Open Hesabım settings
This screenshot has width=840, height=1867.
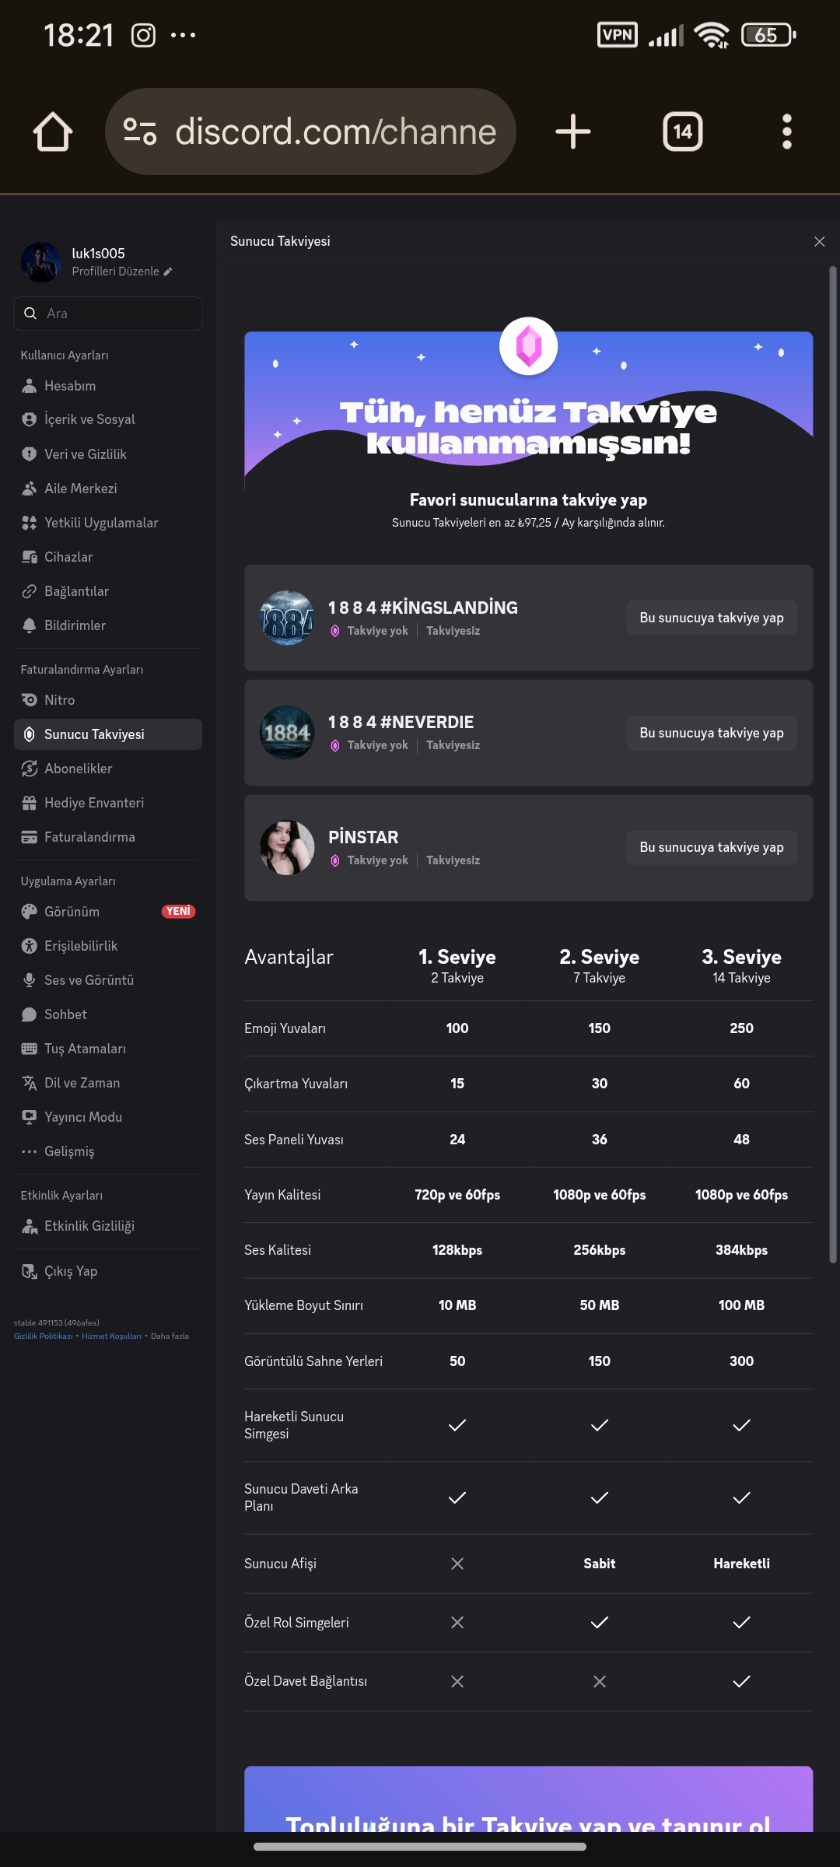coord(108,386)
